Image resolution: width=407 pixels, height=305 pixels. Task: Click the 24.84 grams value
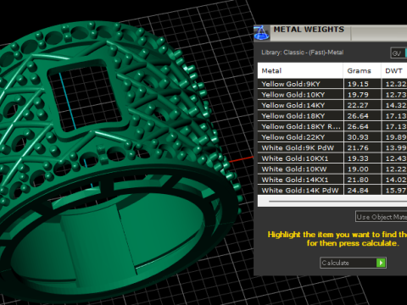click(358, 191)
